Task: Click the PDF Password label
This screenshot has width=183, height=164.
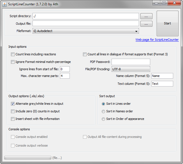Action: pyautogui.click(x=100, y=62)
